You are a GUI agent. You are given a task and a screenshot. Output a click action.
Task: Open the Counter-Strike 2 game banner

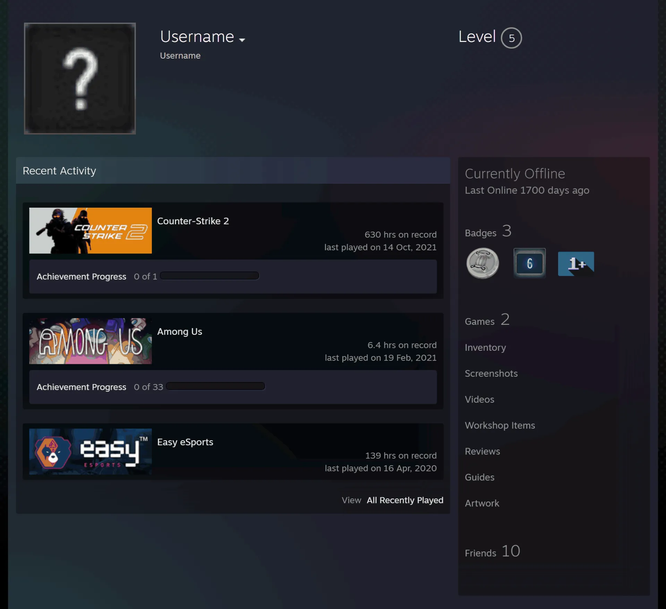pos(91,230)
